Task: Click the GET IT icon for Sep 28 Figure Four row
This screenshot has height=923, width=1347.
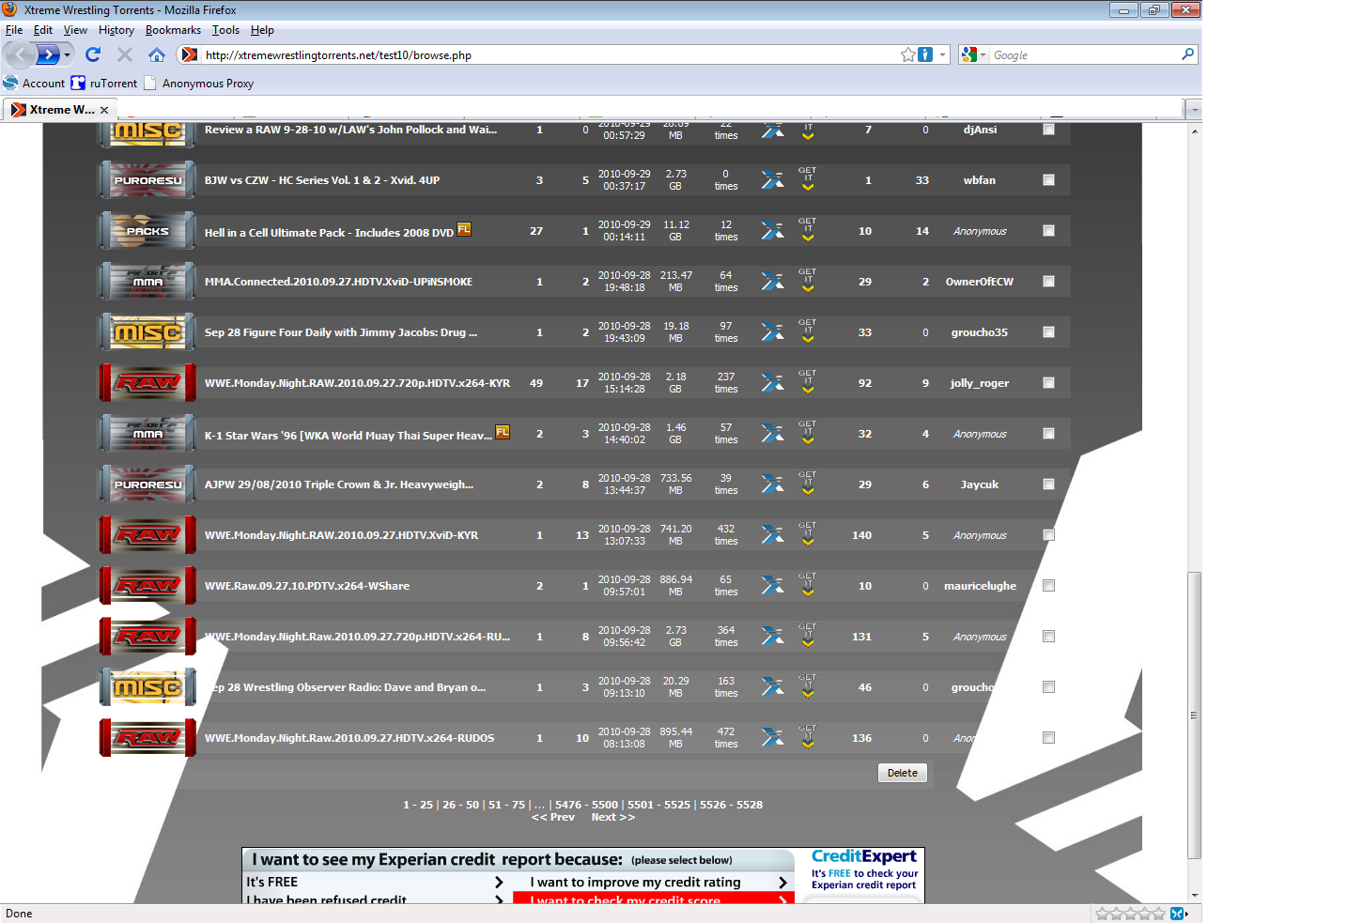Action: click(808, 331)
